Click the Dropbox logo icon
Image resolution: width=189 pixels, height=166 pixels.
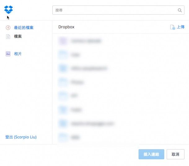tap(8, 10)
